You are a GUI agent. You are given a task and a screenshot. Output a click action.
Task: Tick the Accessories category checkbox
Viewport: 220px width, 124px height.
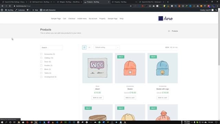click(41, 54)
